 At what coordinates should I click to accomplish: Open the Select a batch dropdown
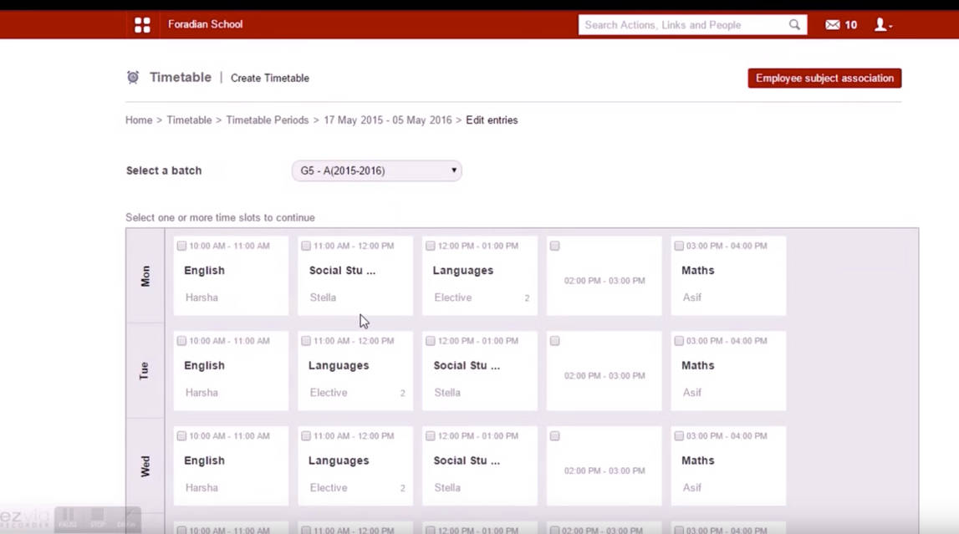(375, 170)
